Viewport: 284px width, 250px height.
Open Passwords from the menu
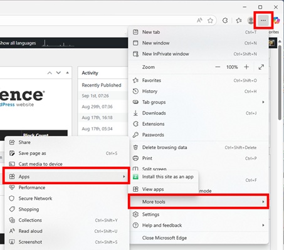click(198, 135)
